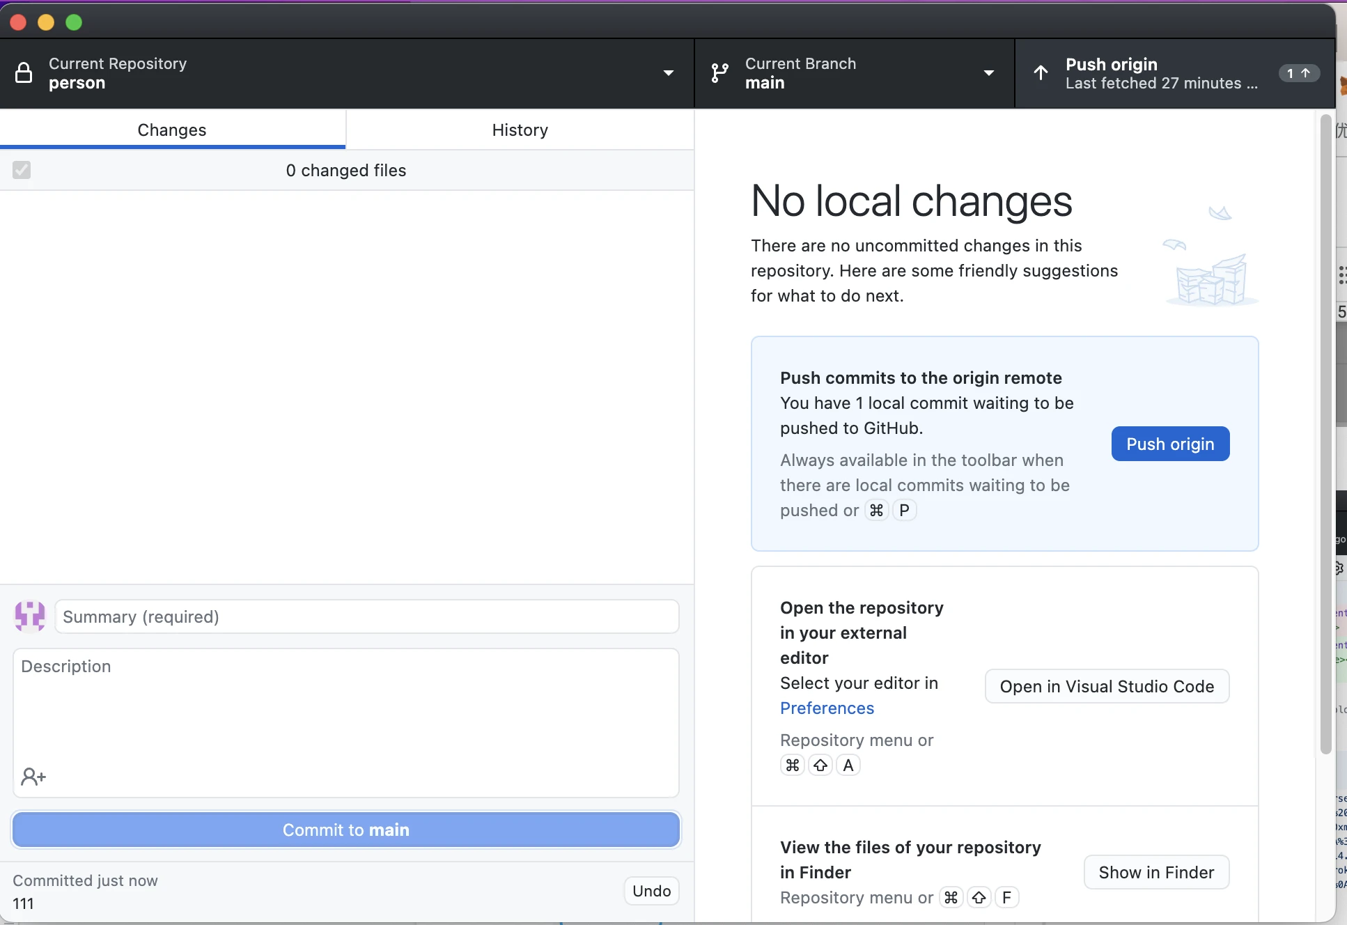Screen dimensions: 1347x925
Task: Click the yellow minimize window button
Action: 46,22
